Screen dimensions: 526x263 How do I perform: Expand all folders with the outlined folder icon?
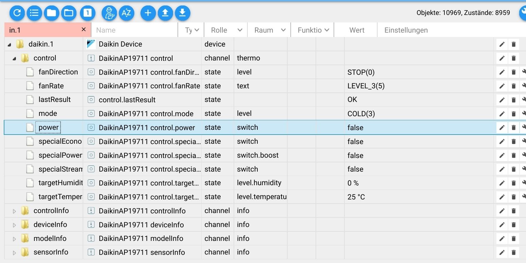[69, 13]
